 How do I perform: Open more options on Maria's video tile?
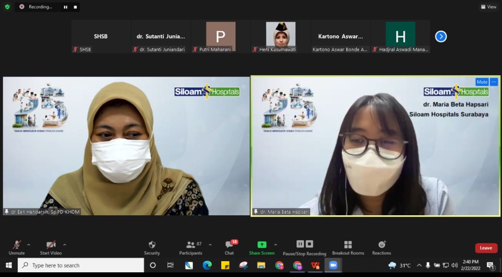coord(494,82)
